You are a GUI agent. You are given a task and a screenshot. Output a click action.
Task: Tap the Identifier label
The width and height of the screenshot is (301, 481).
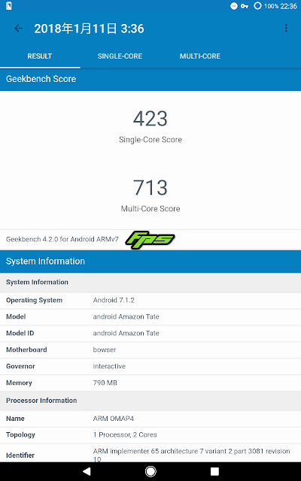coord(20,455)
